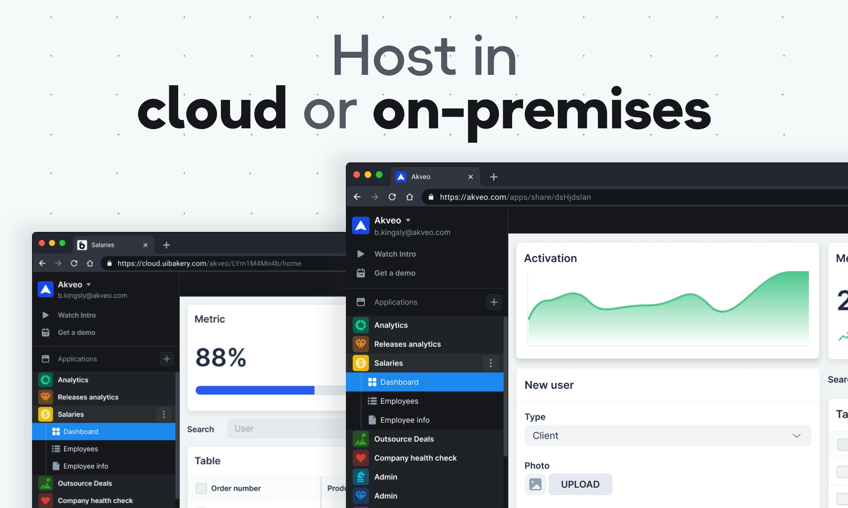Open Salaries options menu in the back Salaries window
The image size is (848, 508).
coord(164,414)
